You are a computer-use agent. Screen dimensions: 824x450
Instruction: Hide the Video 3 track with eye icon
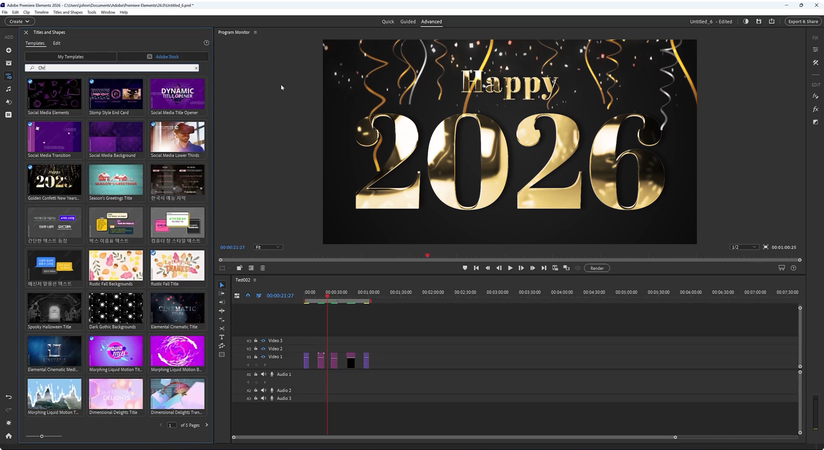coord(263,340)
